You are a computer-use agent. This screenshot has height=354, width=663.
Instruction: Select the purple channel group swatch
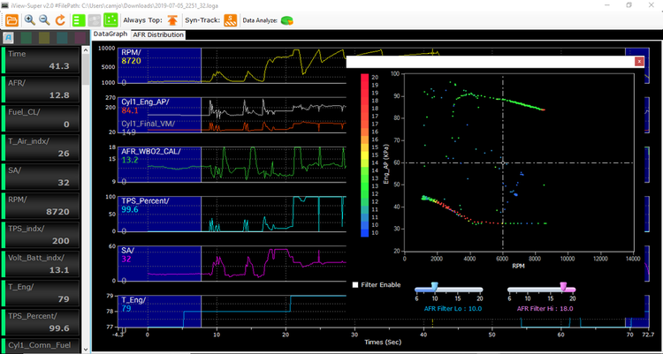tap(80, 38)
